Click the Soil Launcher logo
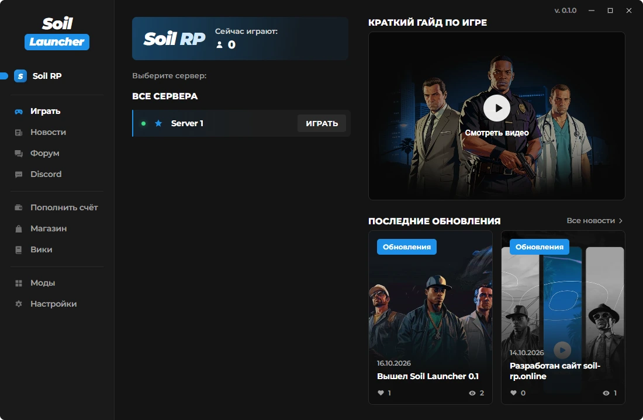This screenshot has height=420, width=643. point(57,33)
